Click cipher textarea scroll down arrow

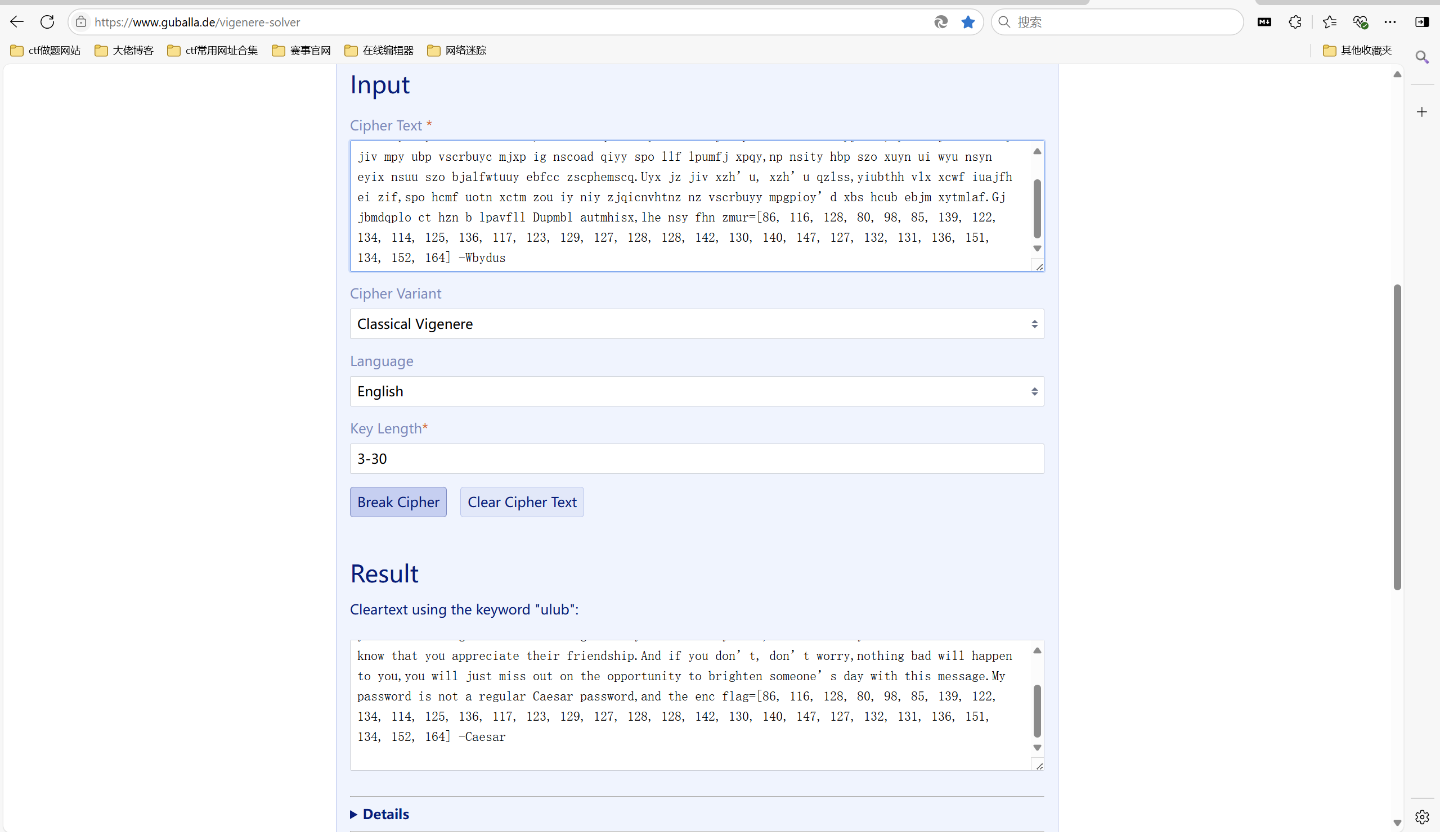[1037, 248]
